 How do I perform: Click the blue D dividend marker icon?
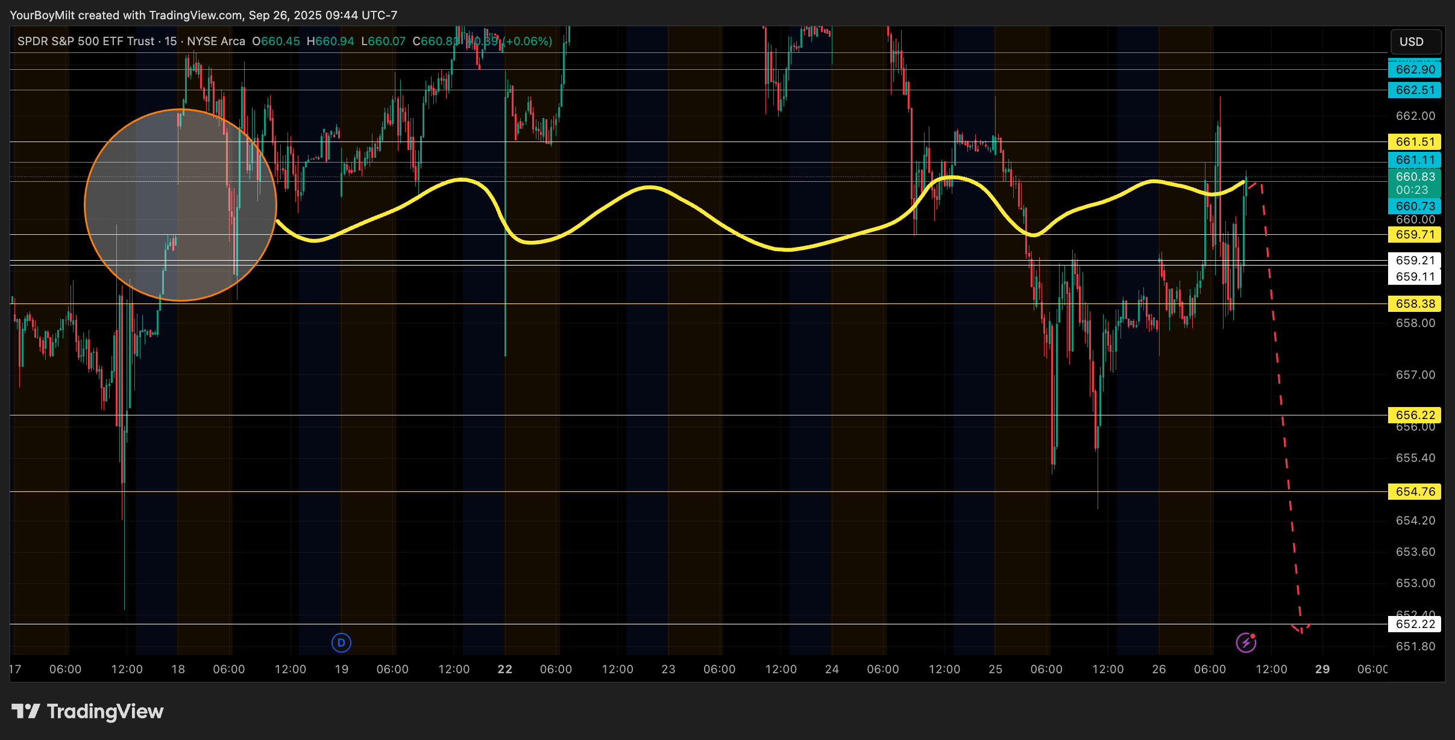(341, 642)
